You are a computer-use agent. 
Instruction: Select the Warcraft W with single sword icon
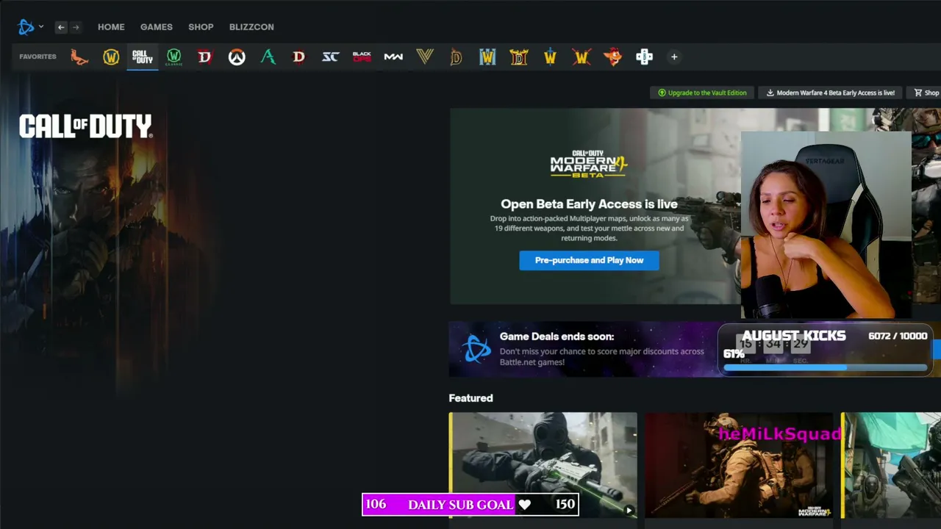pyautogui.click(x=550, y=57)
